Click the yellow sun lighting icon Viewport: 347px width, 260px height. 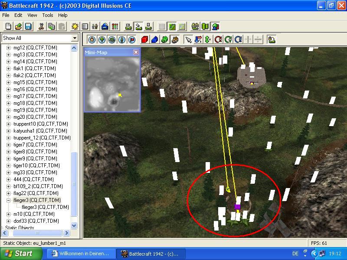[x=75, y=26]
